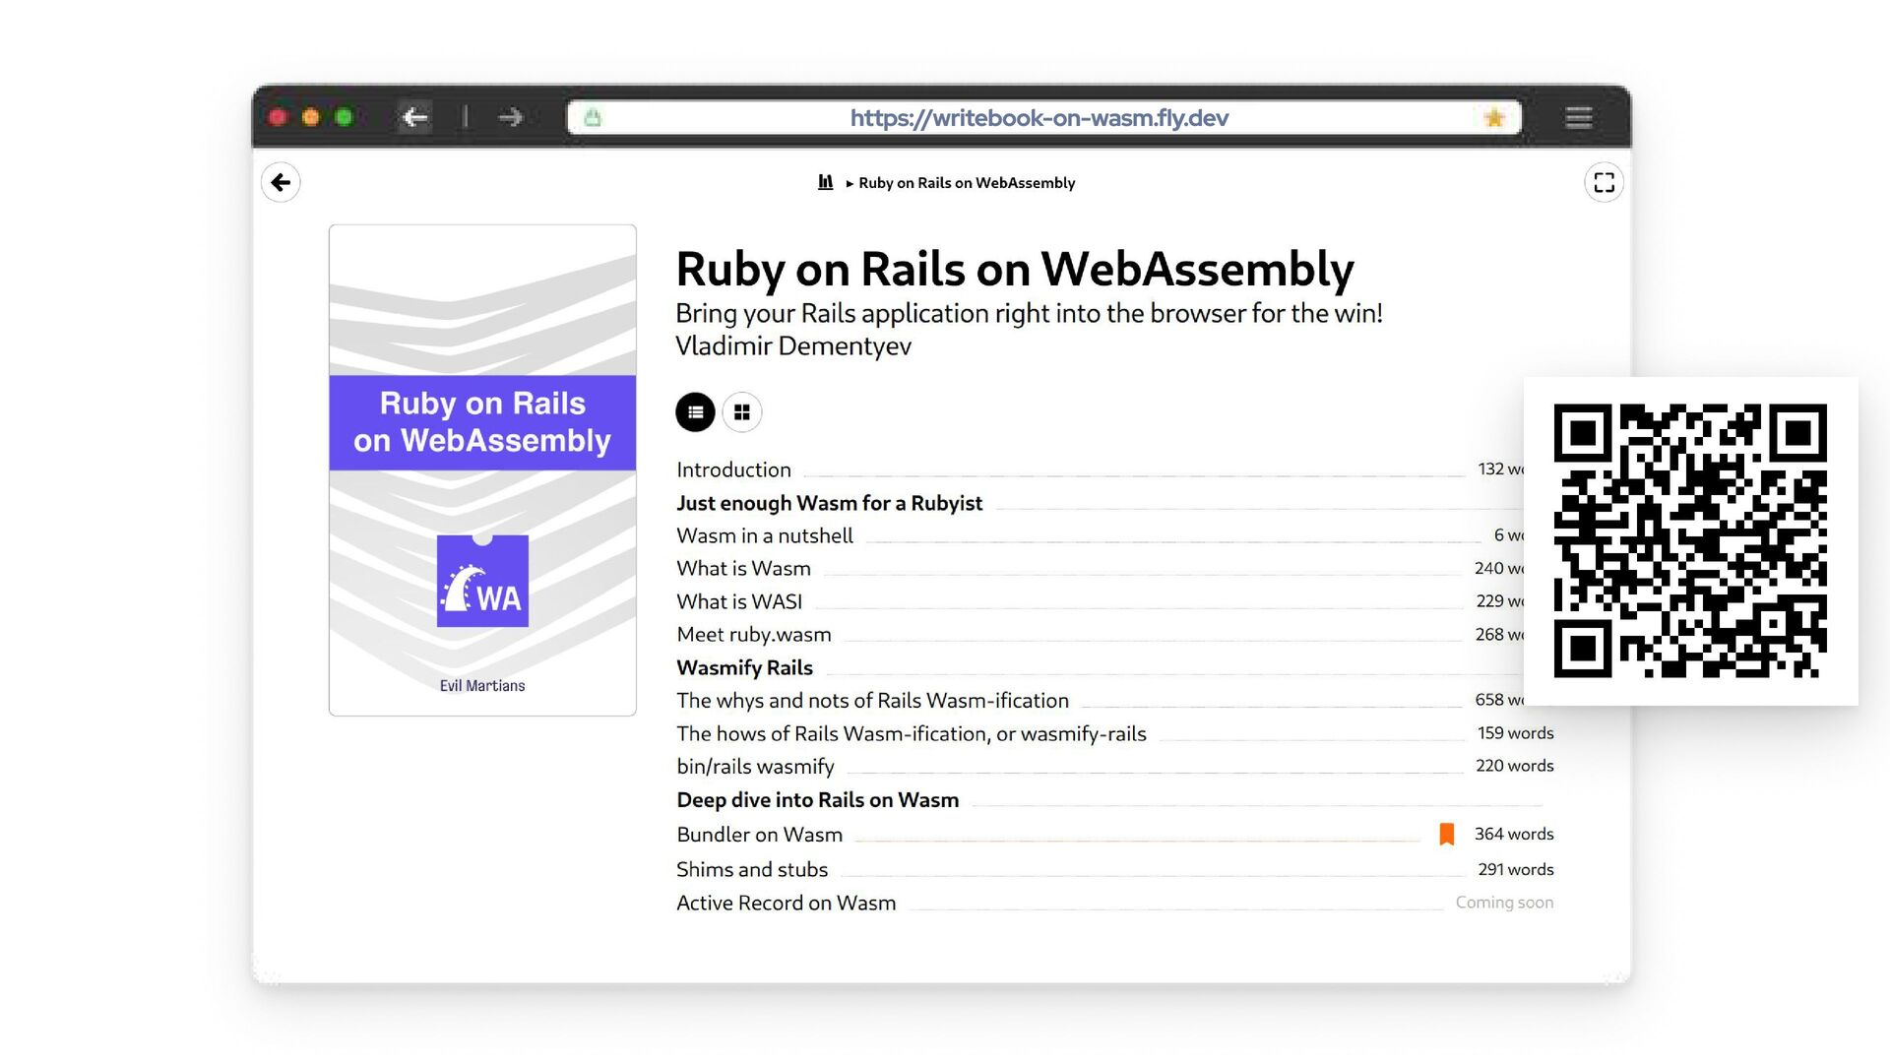1890x1063 pixels.
Task: Open the What is WASI page
Action: click(739, 601)
